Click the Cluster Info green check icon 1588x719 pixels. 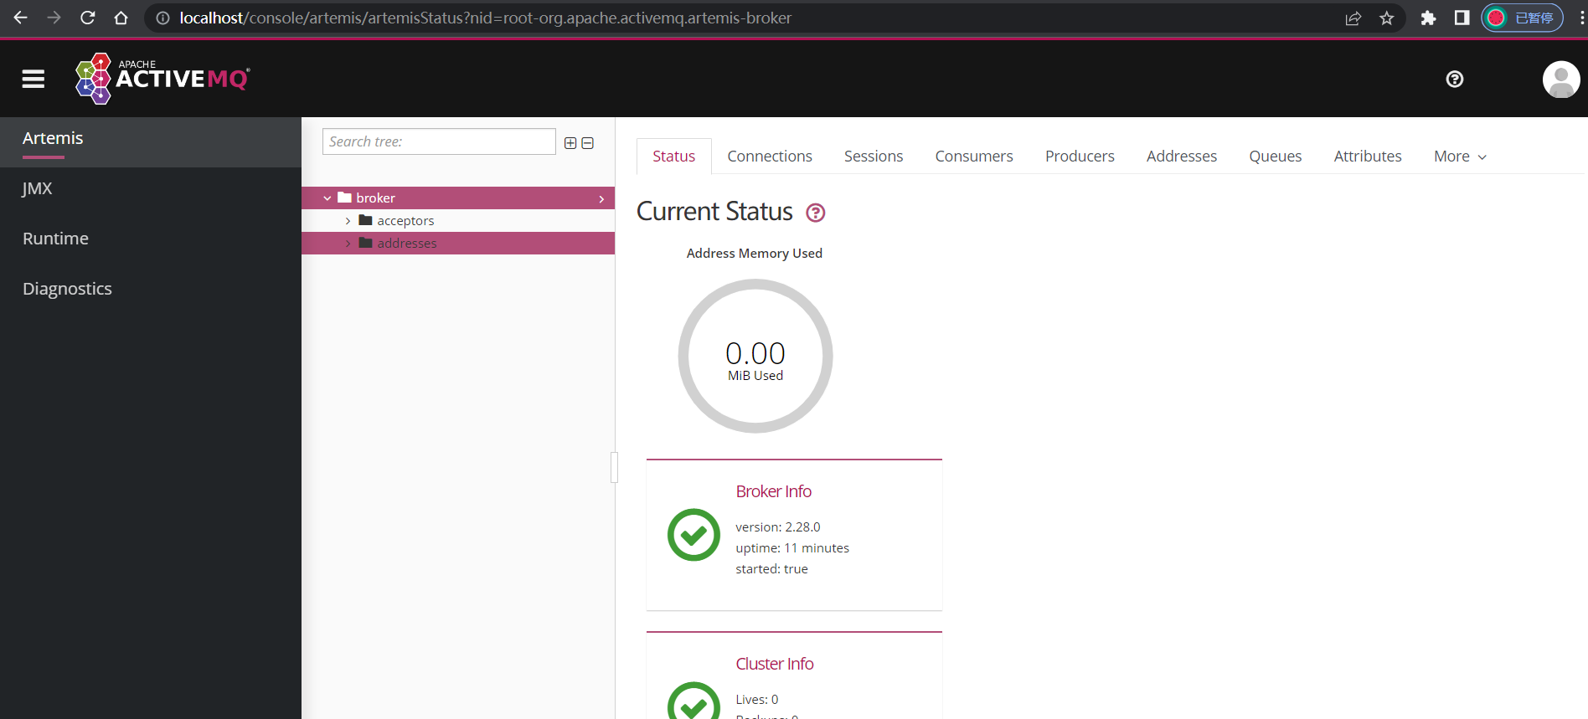coord(693,701)
